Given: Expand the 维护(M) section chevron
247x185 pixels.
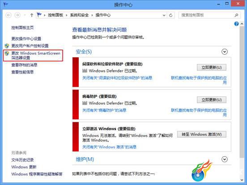Looking at the screenshot, I should pyautogui.click(x=225, y=159).
